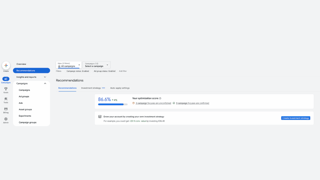Click Campaign status: Enabled filter chip
The image size is (320, 180).
[78, 71]
